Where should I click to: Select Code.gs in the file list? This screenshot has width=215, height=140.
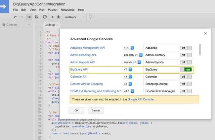pyautogui.click(x=12, y=25)
